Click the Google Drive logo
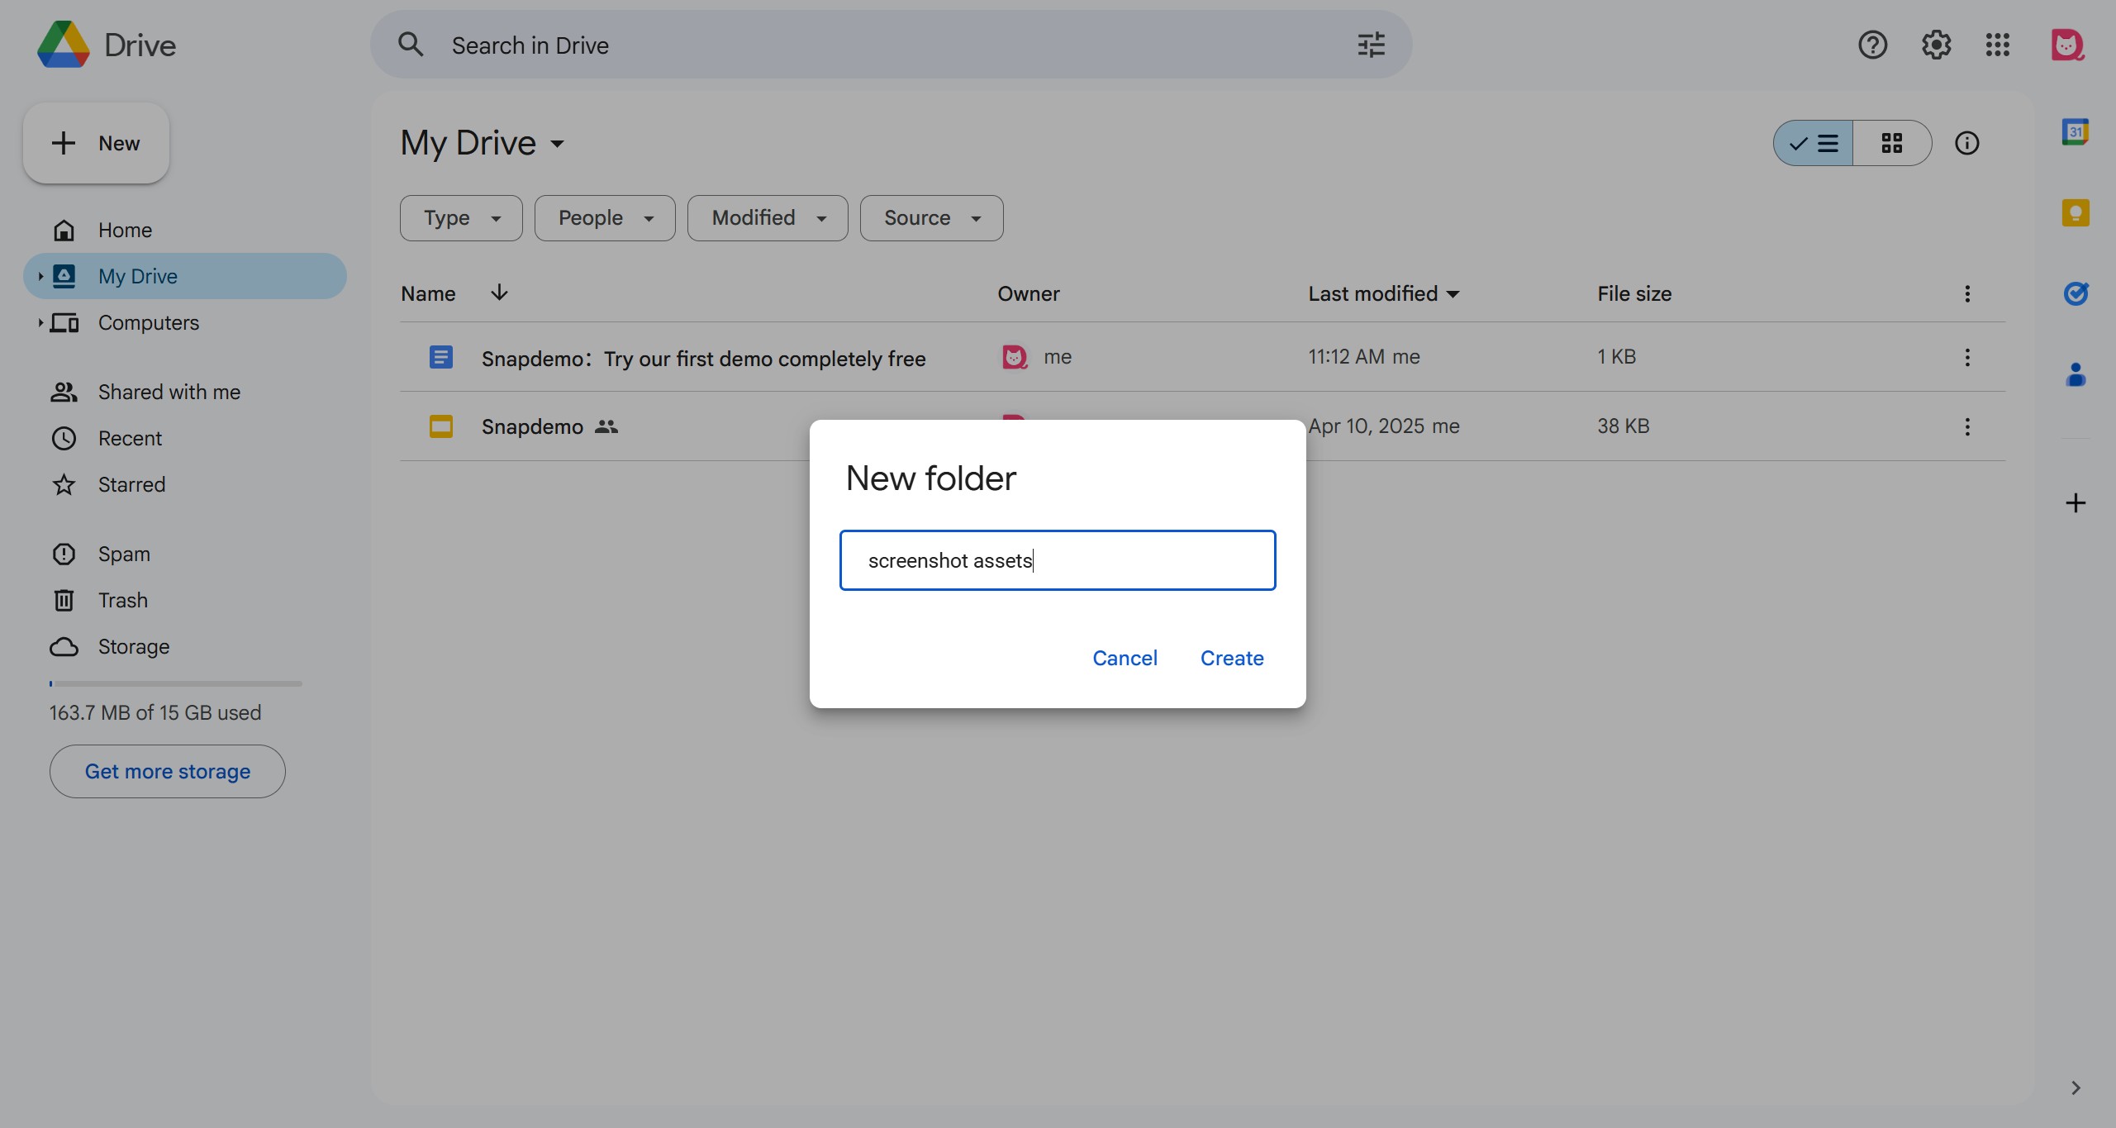 [64, 45]
